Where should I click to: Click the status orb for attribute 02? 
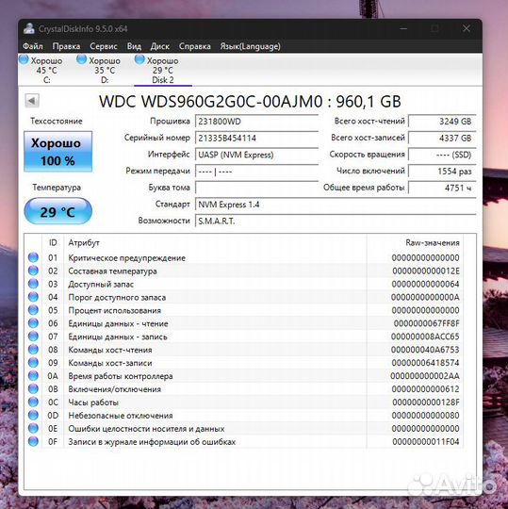click(33, 271)
